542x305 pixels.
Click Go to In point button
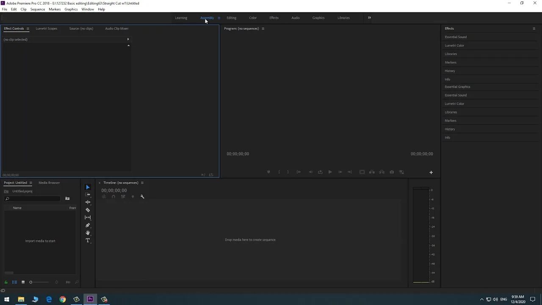click(x=299, y=172)
